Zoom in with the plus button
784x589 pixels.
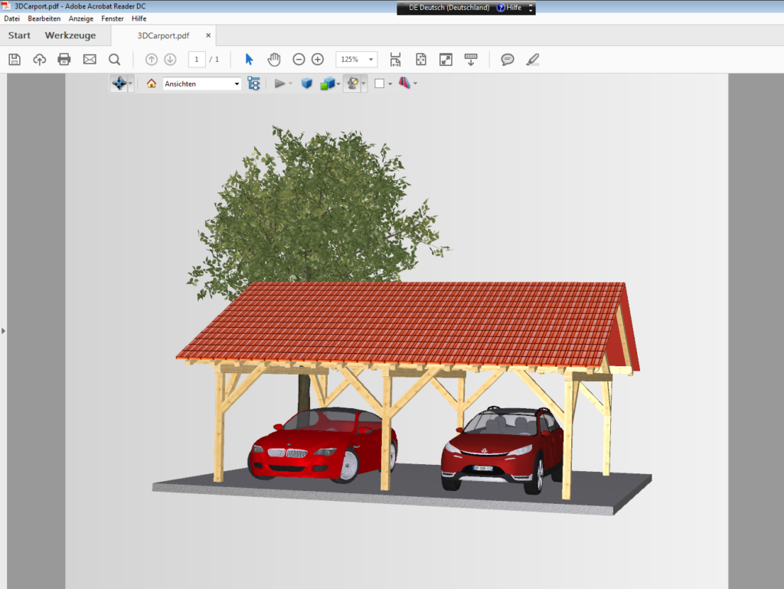317,59
